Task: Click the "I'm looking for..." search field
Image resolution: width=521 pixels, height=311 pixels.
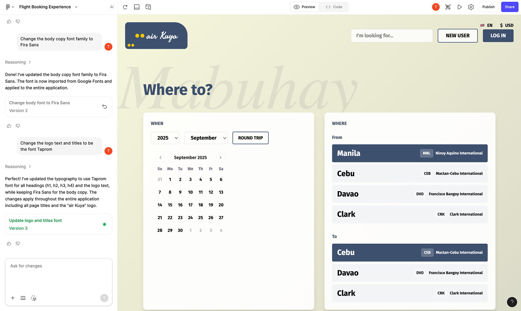Action: click(392, 35)
